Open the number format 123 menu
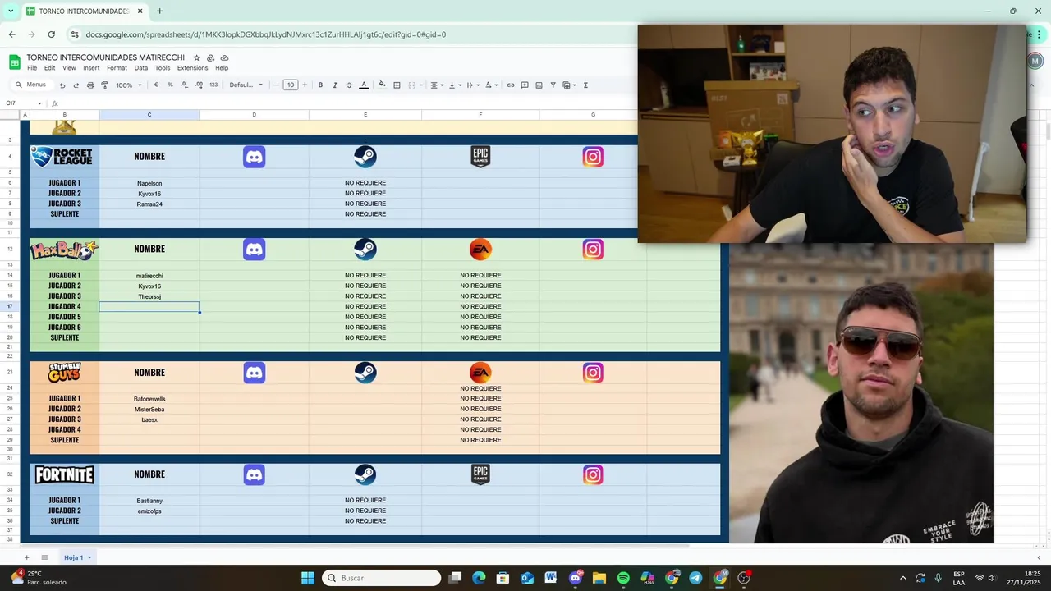 pyautogui.click(x=213, y=85)
